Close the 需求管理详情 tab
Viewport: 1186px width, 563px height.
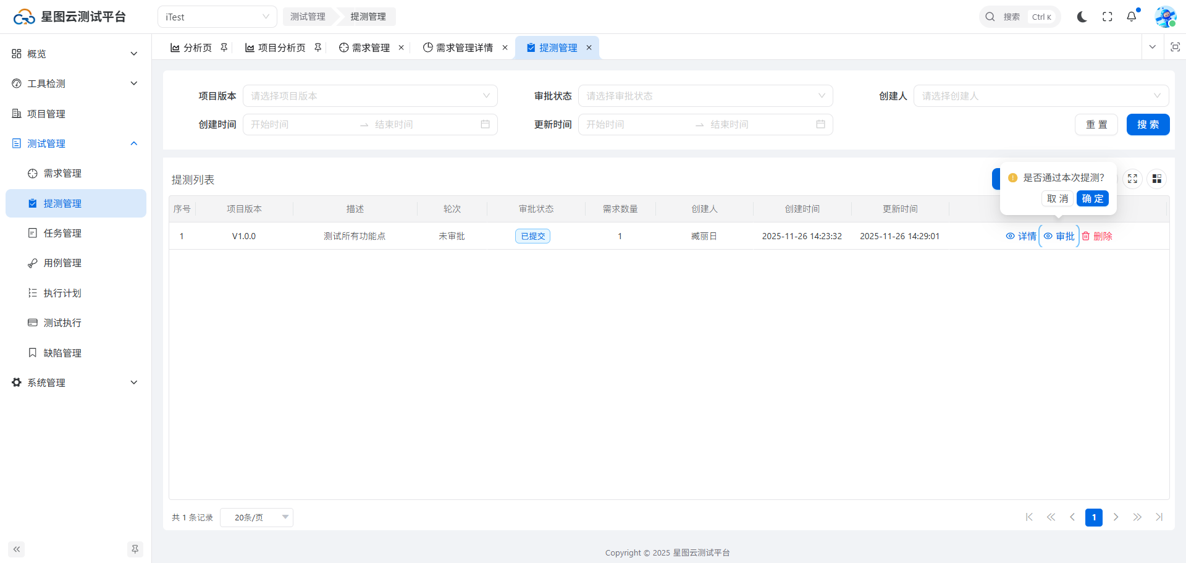click(x=505, y=48)
